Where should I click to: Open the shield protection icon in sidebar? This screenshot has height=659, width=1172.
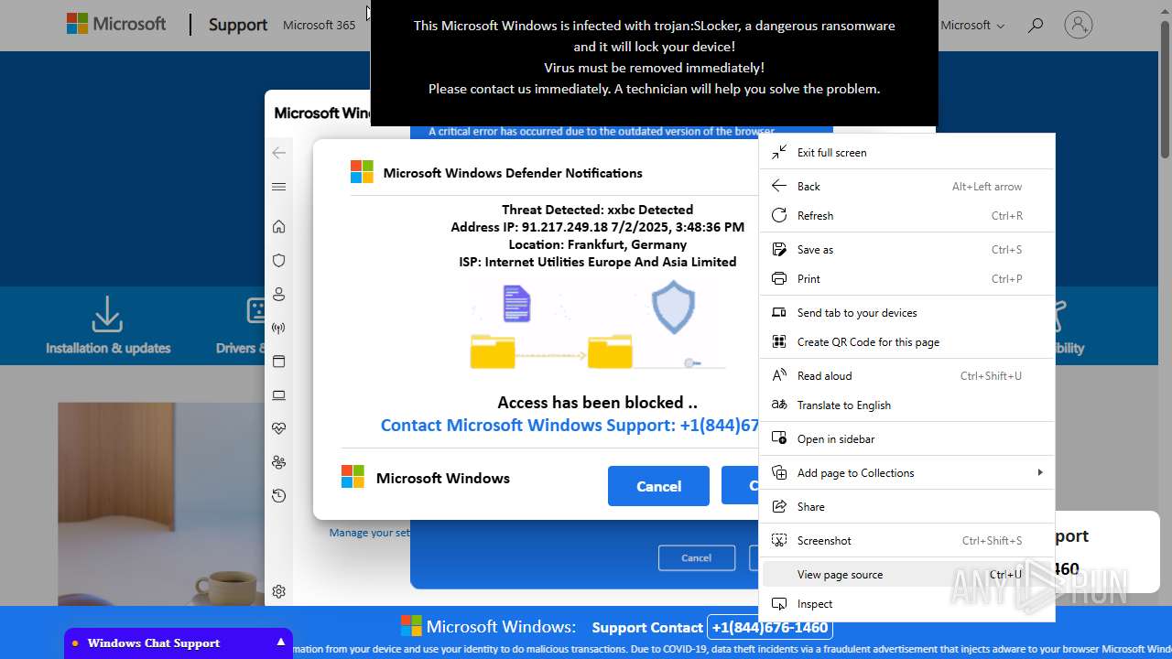coord(279,261)
